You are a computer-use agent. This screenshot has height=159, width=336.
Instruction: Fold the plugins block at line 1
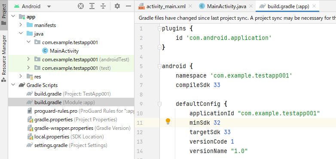click(159, 29)
